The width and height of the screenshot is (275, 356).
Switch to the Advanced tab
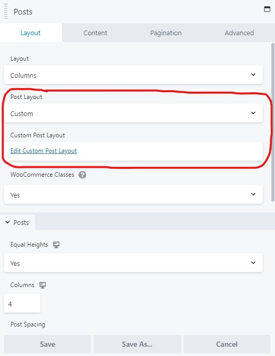coord(239,33)
